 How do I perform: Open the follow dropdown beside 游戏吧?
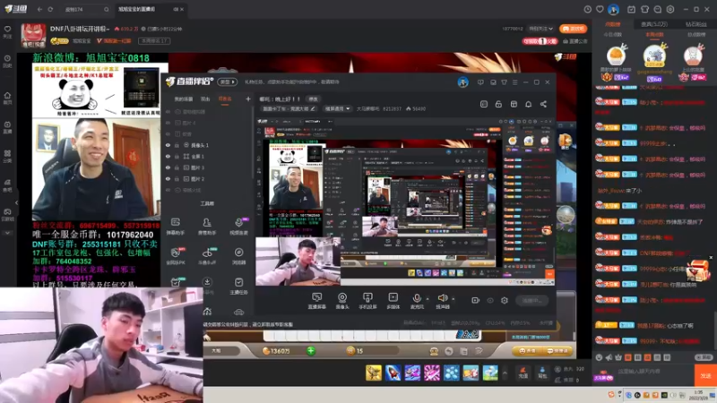point(541,29)
